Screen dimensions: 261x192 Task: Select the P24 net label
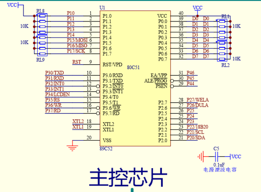tap(190, 116)
